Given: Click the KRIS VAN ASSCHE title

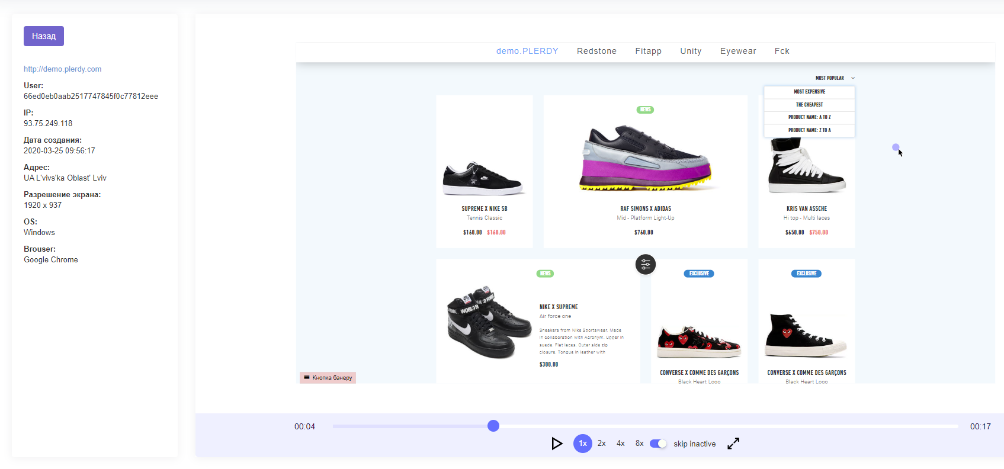Looking at the screenshot, I should 807,208.
